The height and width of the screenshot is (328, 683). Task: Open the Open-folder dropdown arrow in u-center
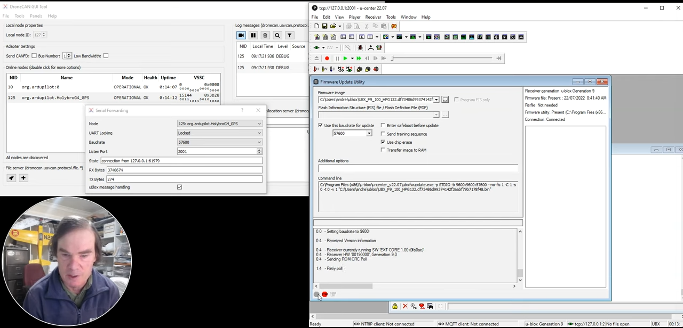(x=339, y=26)
